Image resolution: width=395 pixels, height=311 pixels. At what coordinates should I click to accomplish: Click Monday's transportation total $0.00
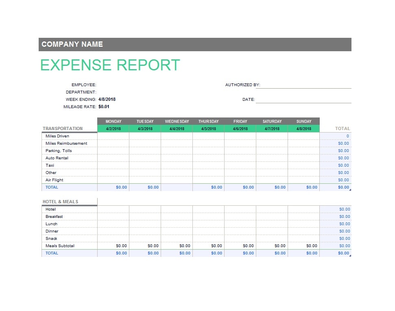[121, 187]
